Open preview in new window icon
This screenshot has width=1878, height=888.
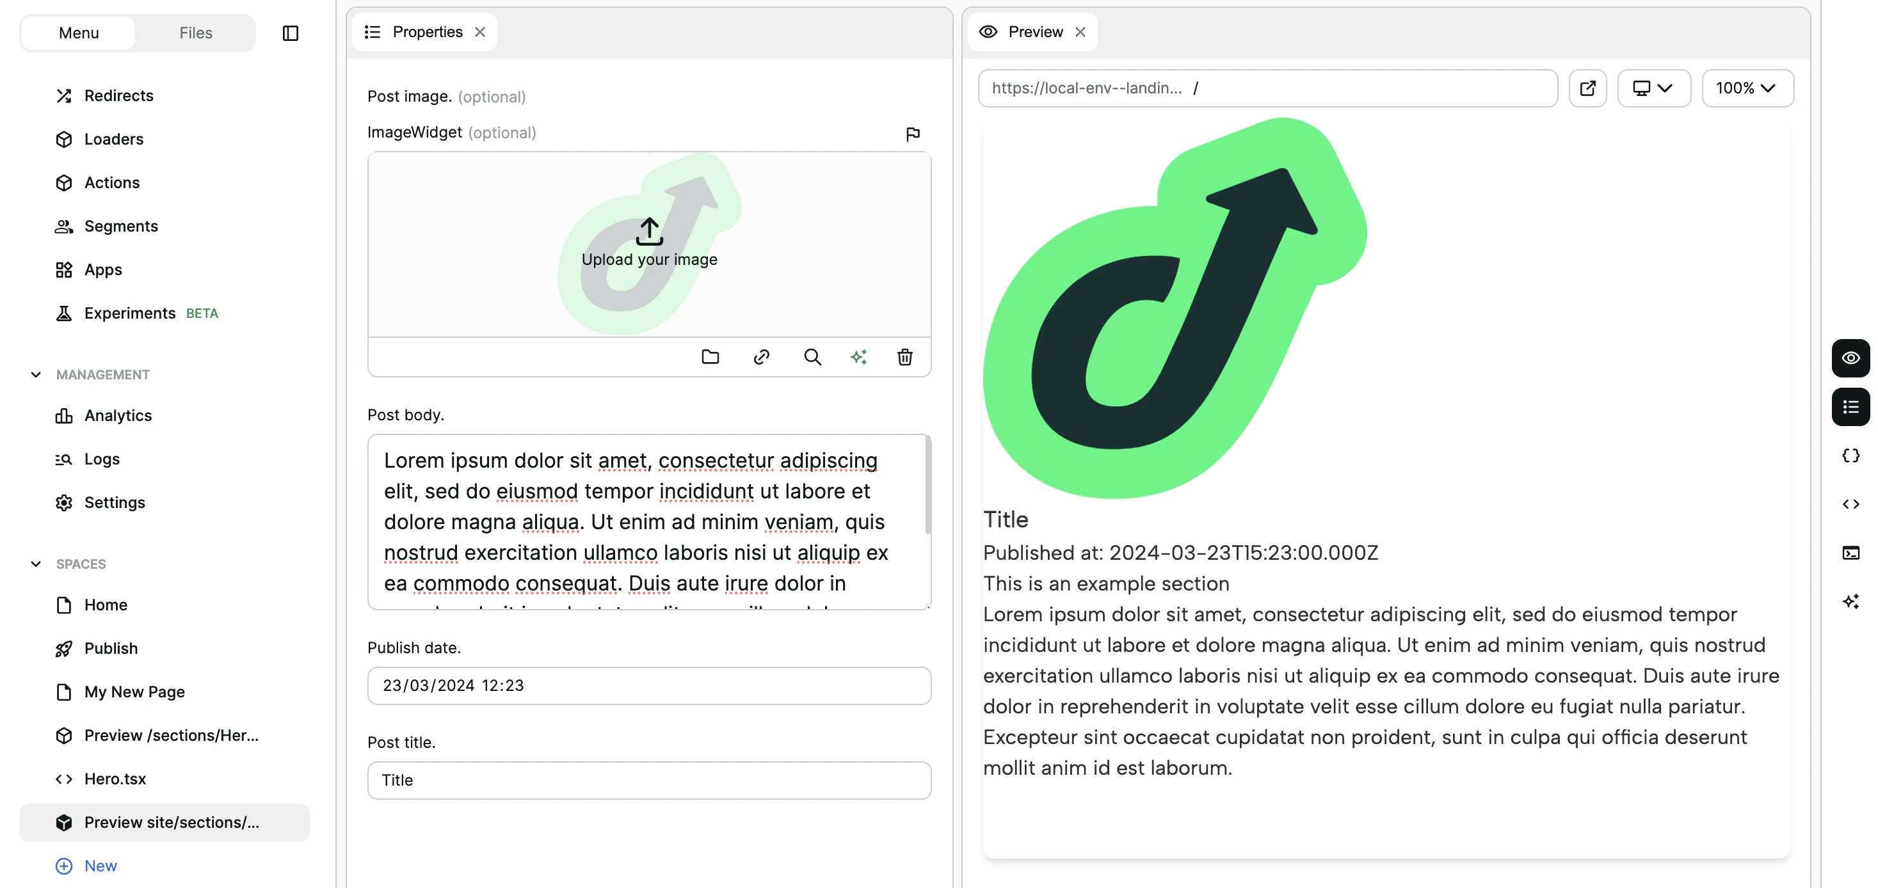point(1587,88)
